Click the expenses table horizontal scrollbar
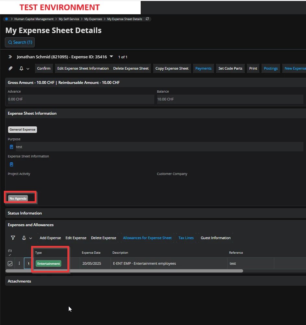Image resolution: width=306 pixels, height=325 pixels. (x=124, y=271)
